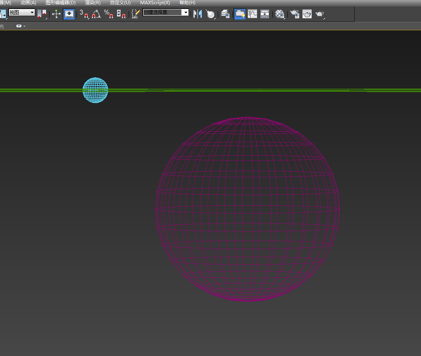Expand the 创建选择集 selection set dropdown
This screenshot has height=356, width=421.
(186, 12)
